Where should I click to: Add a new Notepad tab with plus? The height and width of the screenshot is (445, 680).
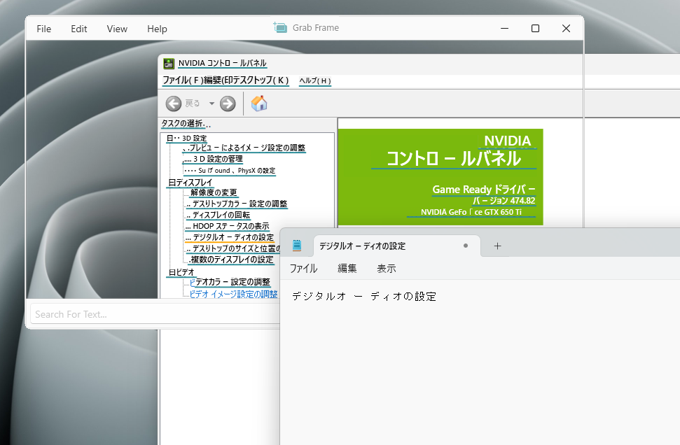(x=497, y=246)
